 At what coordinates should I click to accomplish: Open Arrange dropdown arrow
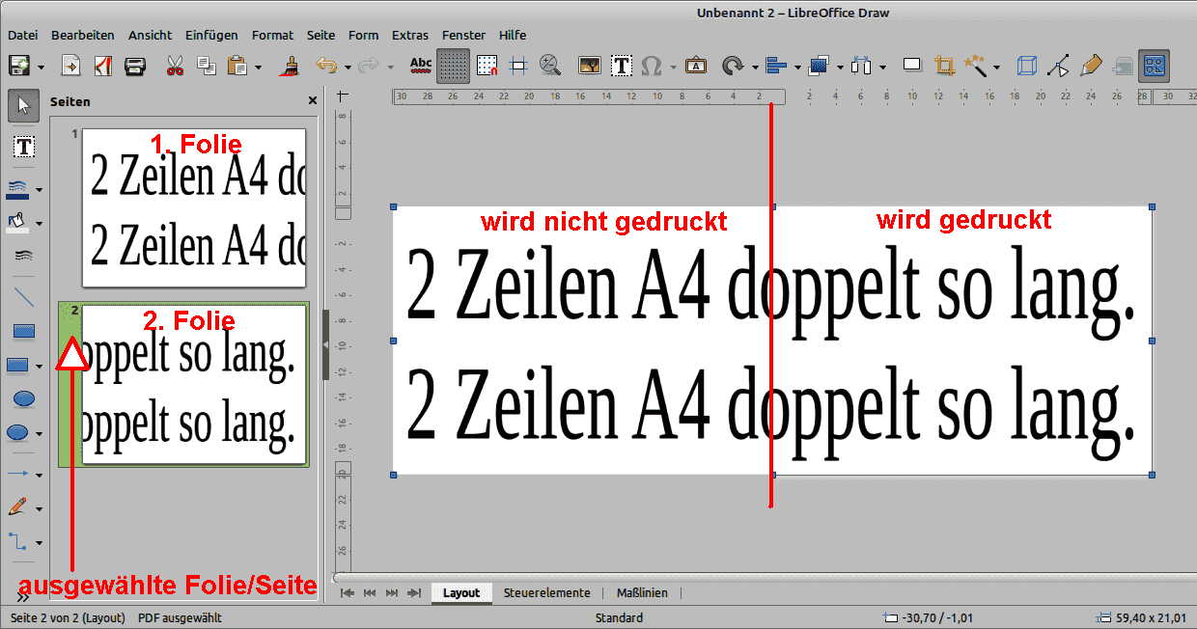click(x=841, y=67)
